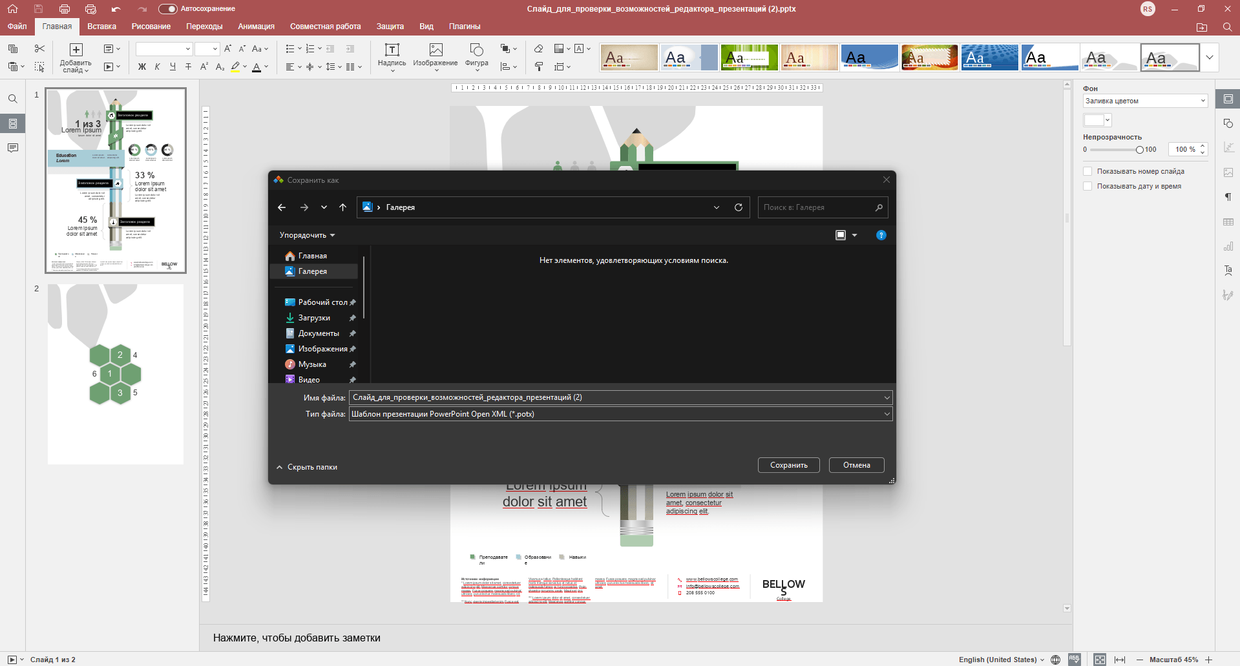The width and height of the screenshot is (1240, 666).
Task: Open the Упорядочить dropdown menu
Action: (x=307, y=235)
